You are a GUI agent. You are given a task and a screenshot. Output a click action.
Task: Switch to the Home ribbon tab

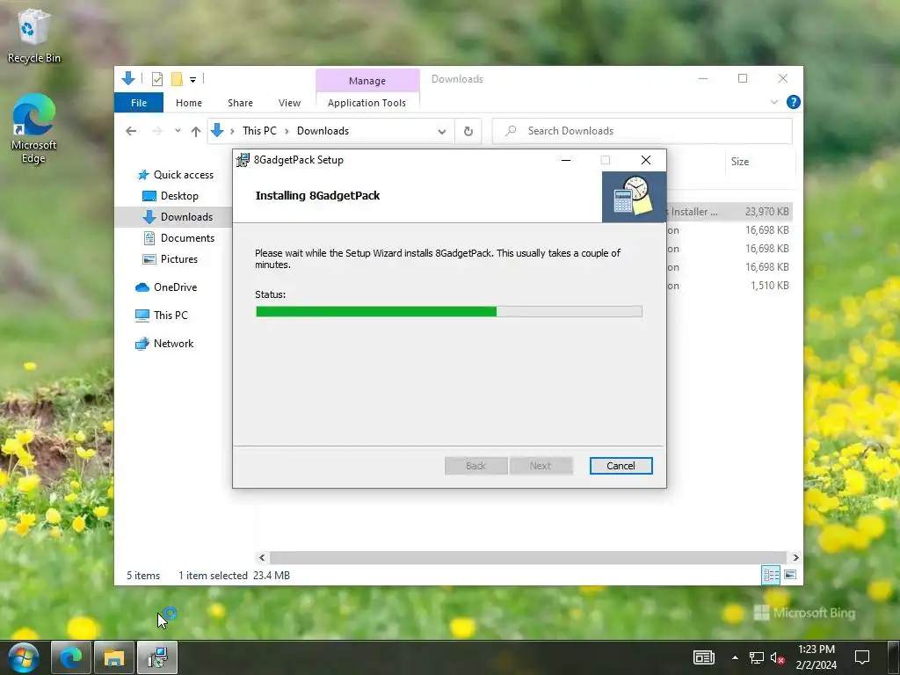pos(189,103)
